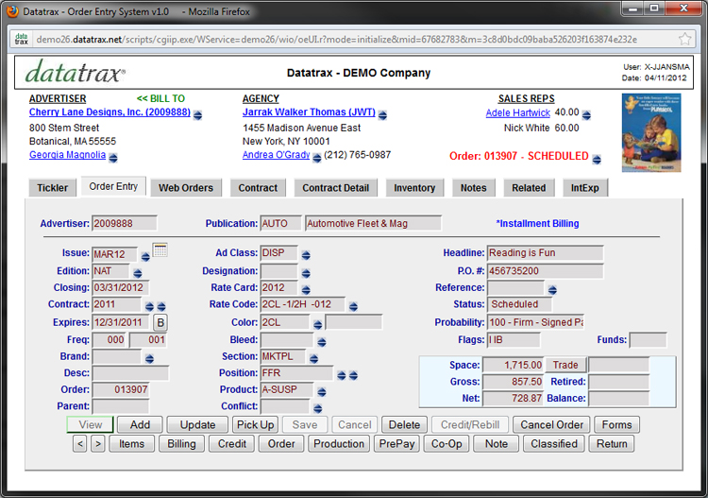The image size is (708, 498).
Task: Open the Web Orders tab
Action: pyautogui.click(x=186, y=187)
